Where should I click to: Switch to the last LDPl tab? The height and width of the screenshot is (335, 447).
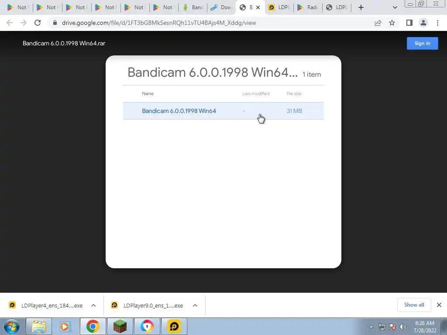337,7
